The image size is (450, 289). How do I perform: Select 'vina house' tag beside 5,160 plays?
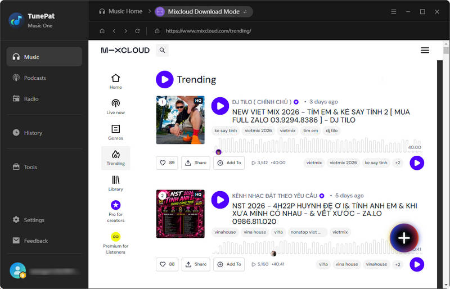point(346,264)
